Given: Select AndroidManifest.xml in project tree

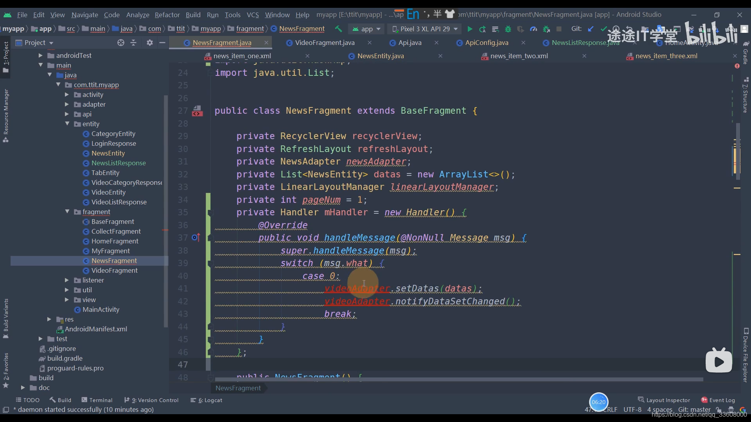Looking at the screenshot, I should pyautogui.click(x=96, y=329).
